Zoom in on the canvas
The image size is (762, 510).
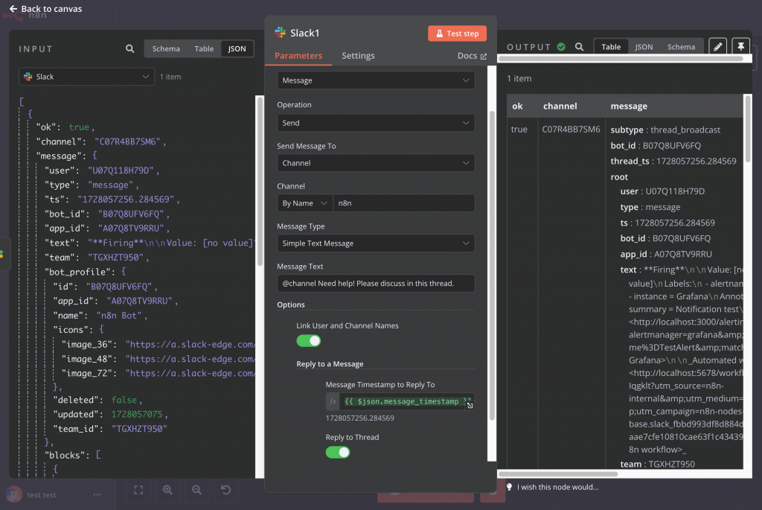coord(167,490)
